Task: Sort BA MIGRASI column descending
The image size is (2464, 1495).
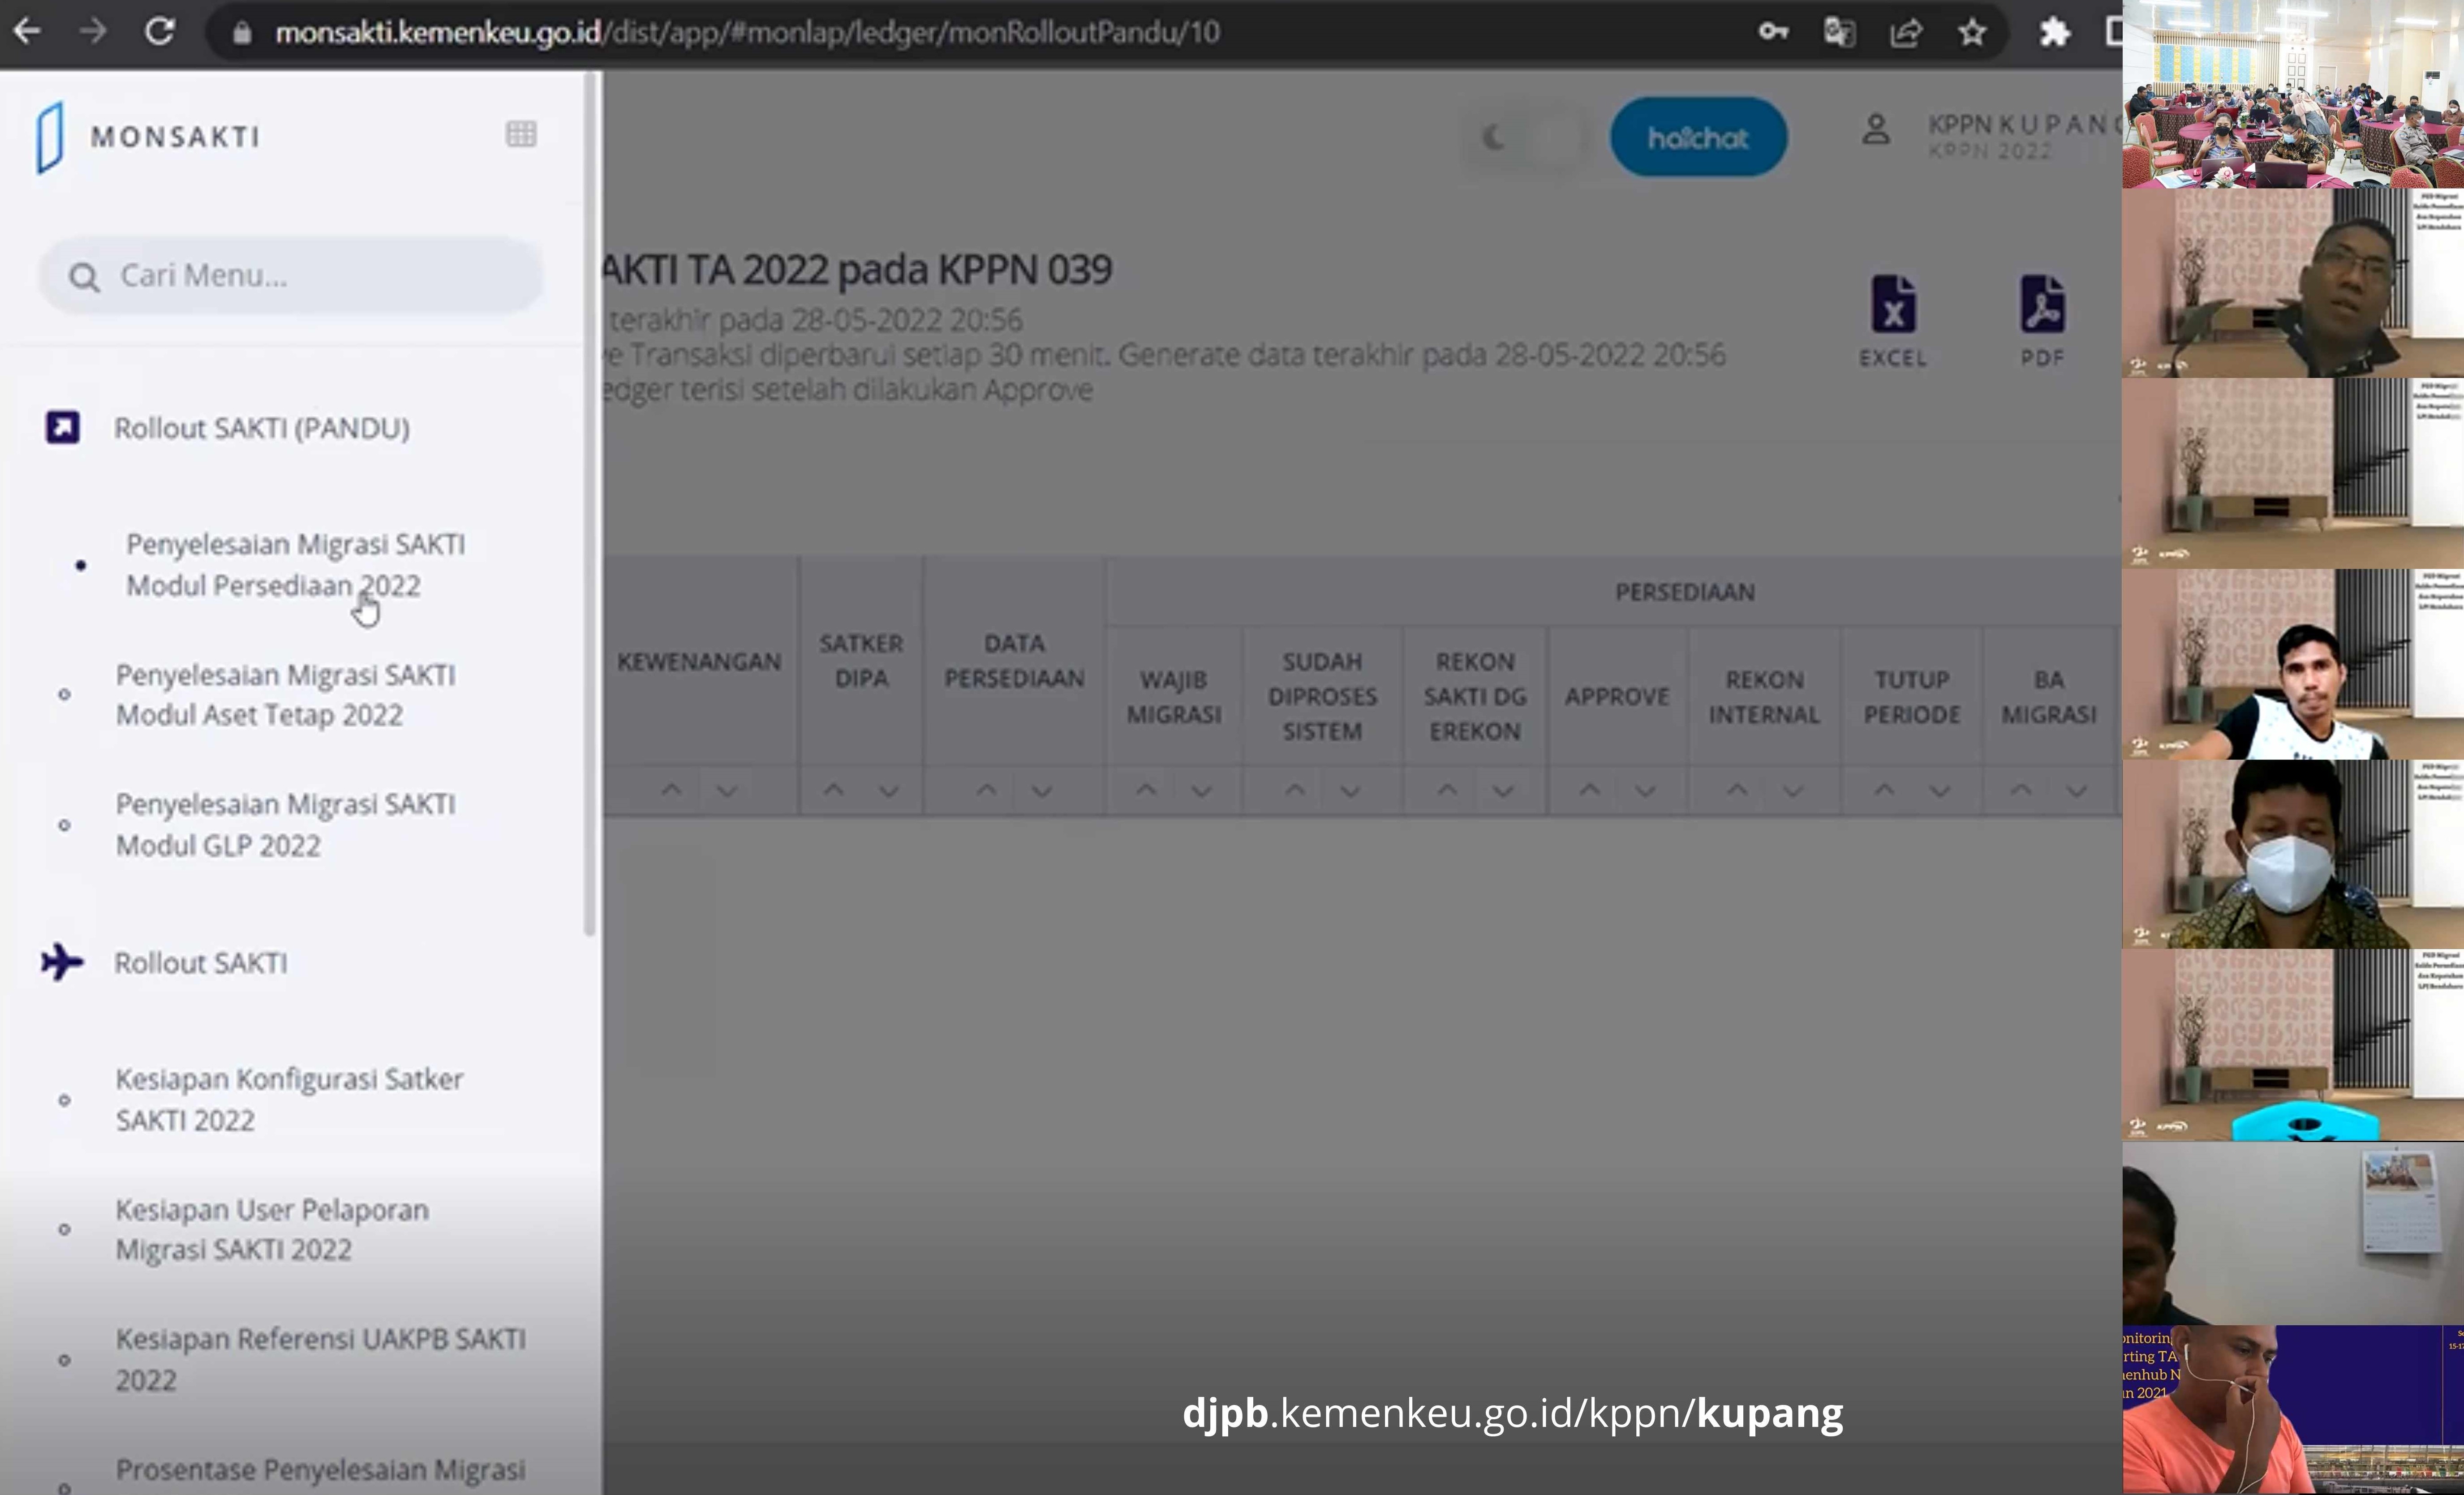Action: pyautogui.click(x=2076, y=791)
